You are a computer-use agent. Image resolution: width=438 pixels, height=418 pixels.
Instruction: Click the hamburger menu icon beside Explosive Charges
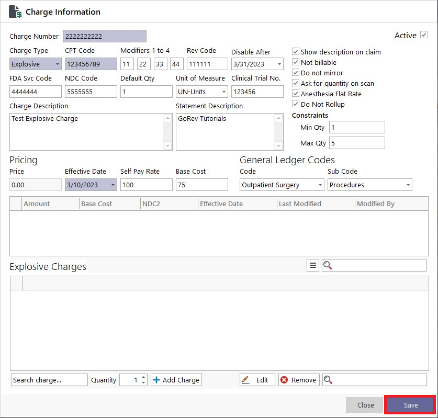(313, 265)
